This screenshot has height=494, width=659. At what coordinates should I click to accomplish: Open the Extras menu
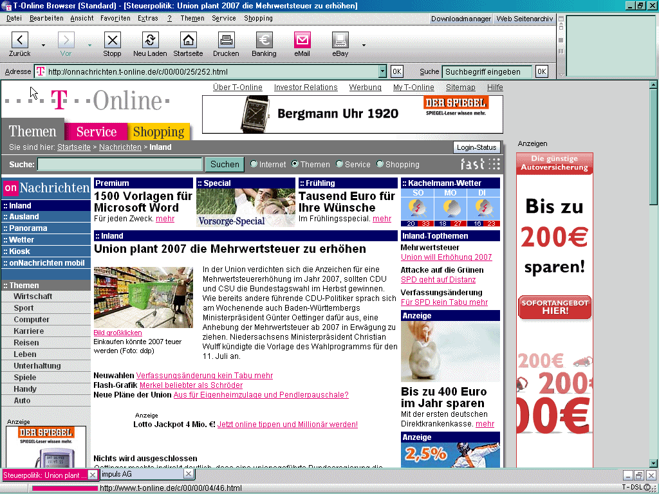click(x=148, y=18)
